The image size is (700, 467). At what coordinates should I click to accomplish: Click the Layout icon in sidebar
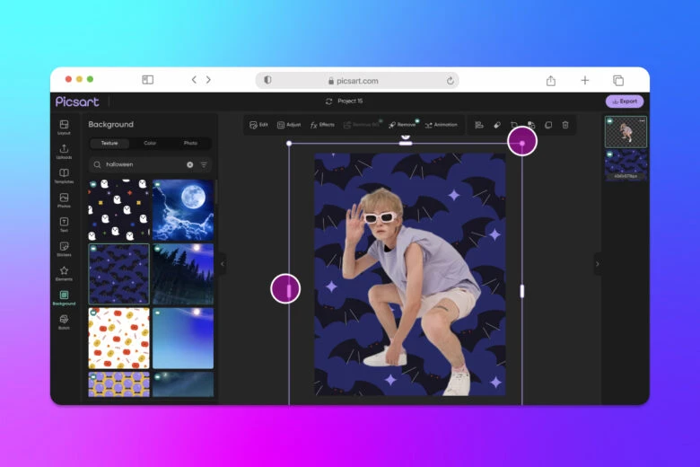64,127
